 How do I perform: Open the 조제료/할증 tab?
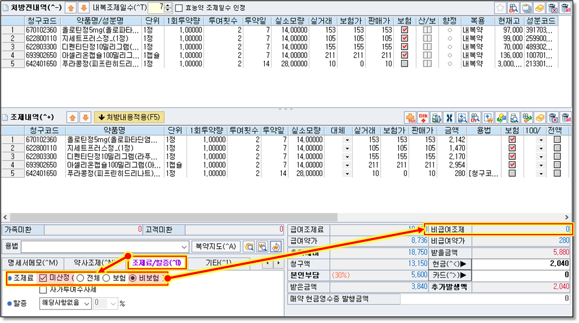156,263
